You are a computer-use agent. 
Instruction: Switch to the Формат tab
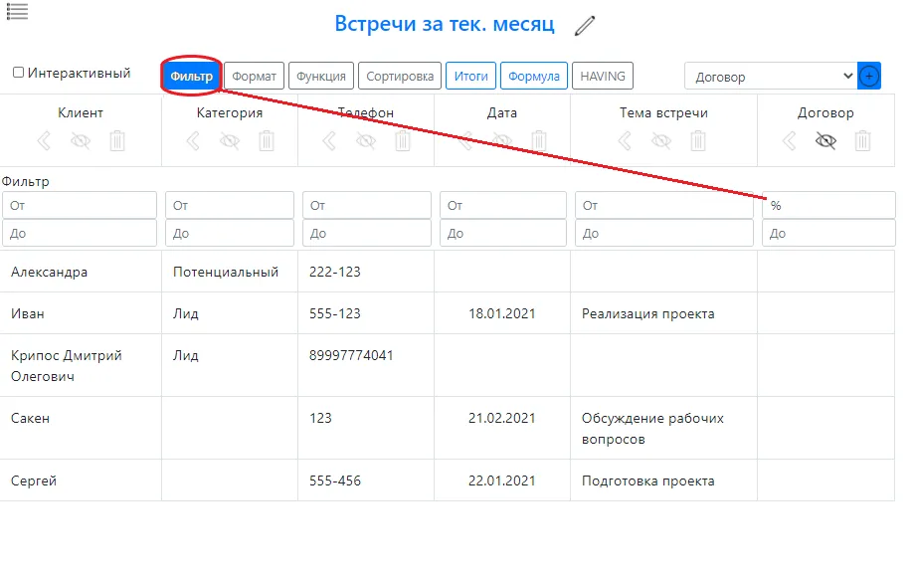(254, 76)
